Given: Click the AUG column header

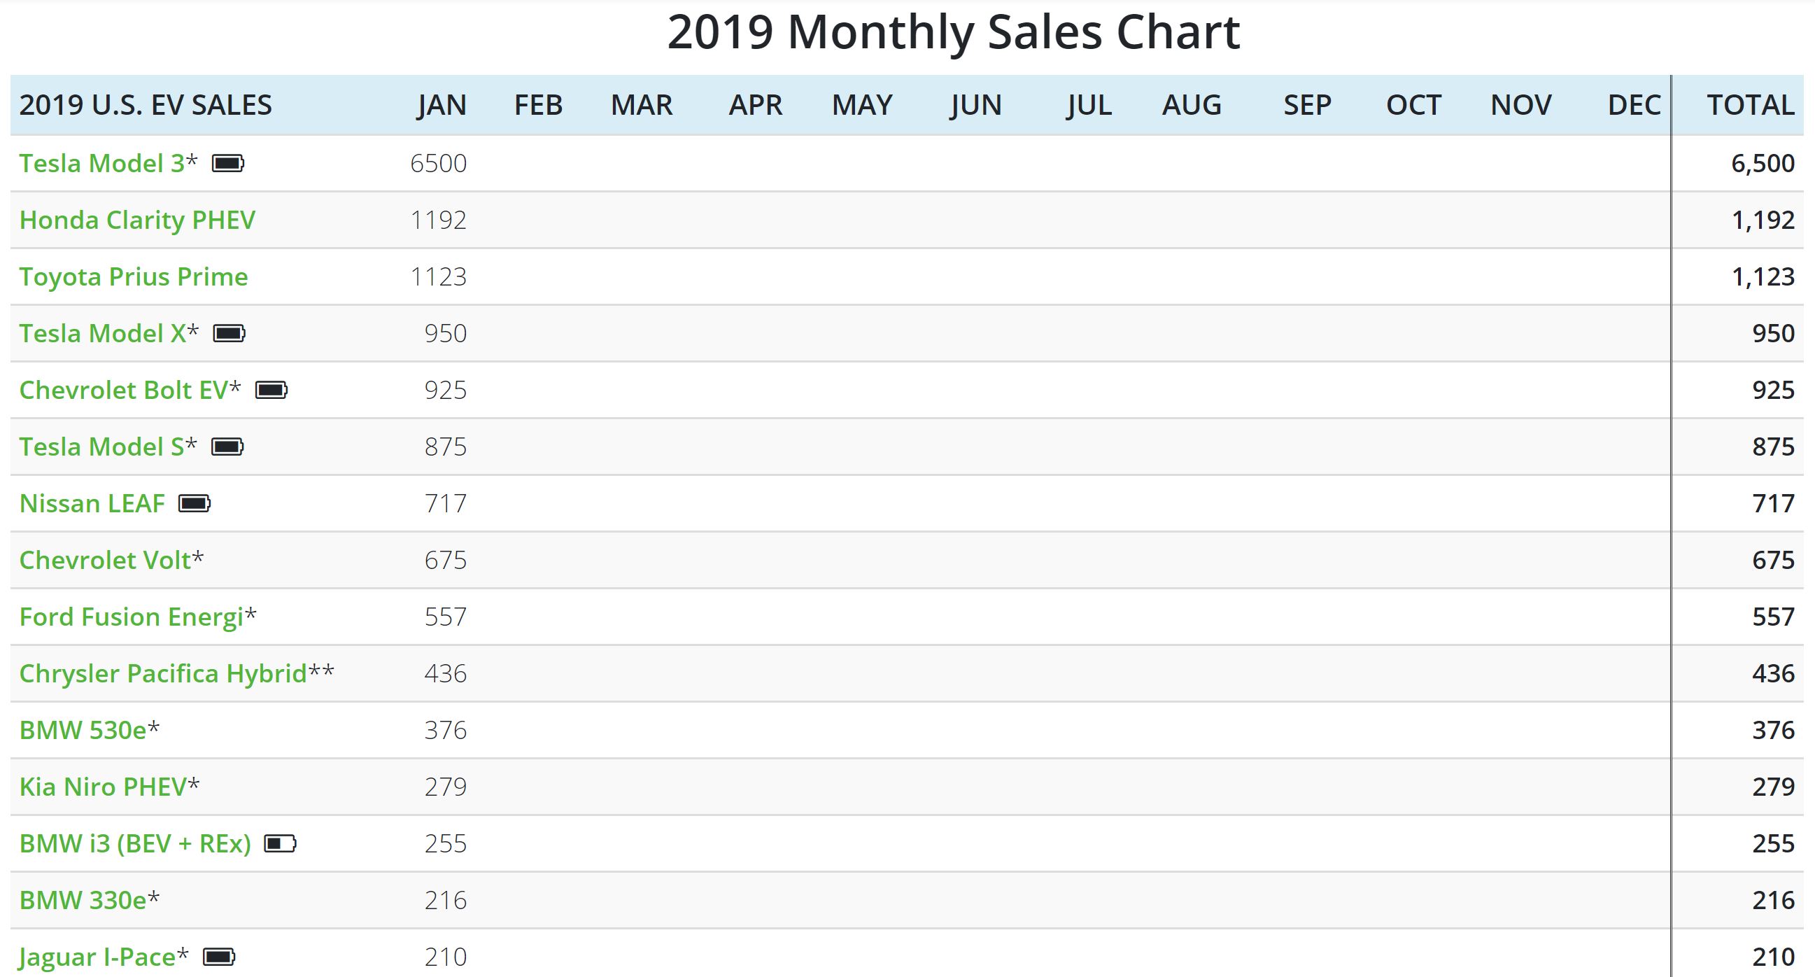Looking at the screenshot, I should pos(1192,105).
